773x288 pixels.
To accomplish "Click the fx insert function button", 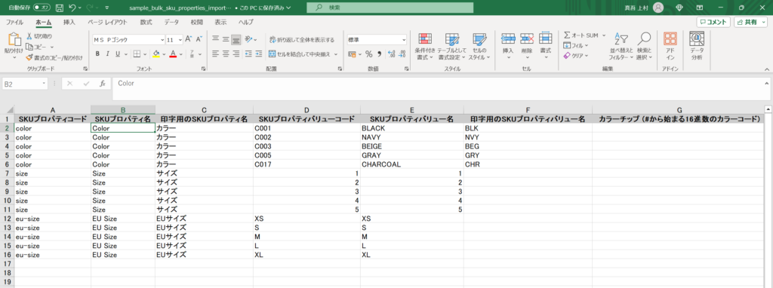I will (x=103, y=84).
